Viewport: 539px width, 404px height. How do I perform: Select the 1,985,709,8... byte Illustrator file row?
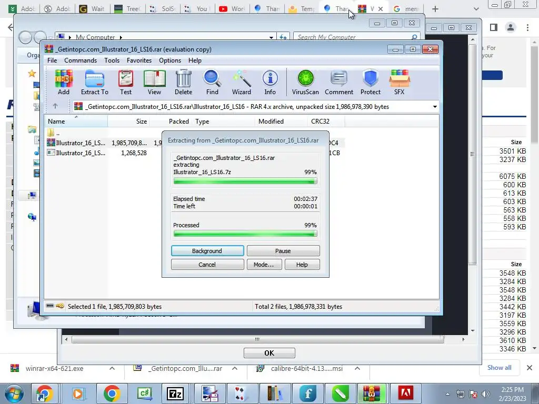(194, 143)
